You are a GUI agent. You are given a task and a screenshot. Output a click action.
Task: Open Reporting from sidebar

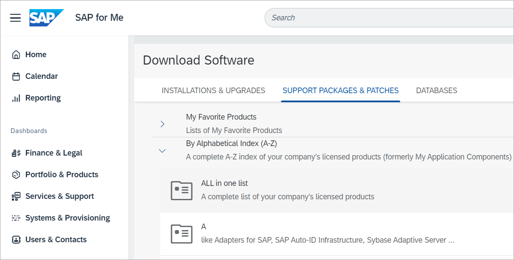pos(43,98)
